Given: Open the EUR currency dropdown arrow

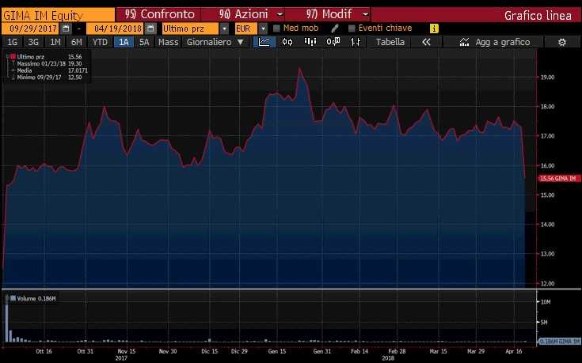Looking at the screenshot, I should point(263,28).
